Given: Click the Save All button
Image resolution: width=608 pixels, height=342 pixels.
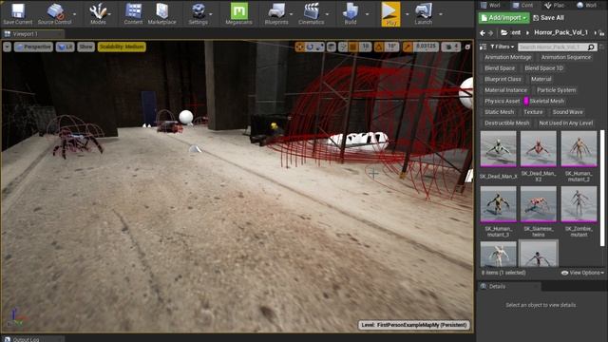Looking at the screenshot, I should [x=548, y=18].
